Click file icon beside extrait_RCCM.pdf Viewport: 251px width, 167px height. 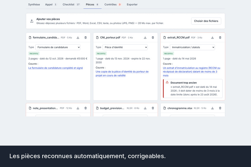pos(164,38)
